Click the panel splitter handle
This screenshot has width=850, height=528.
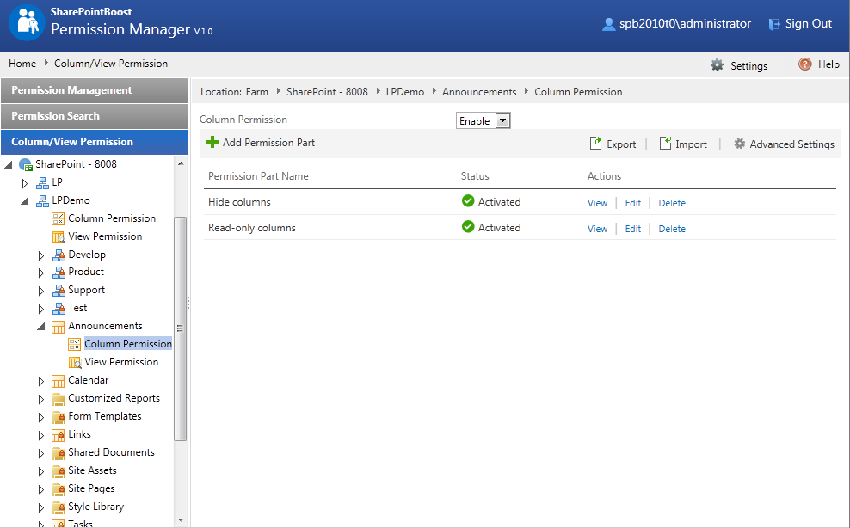point(188,303)
